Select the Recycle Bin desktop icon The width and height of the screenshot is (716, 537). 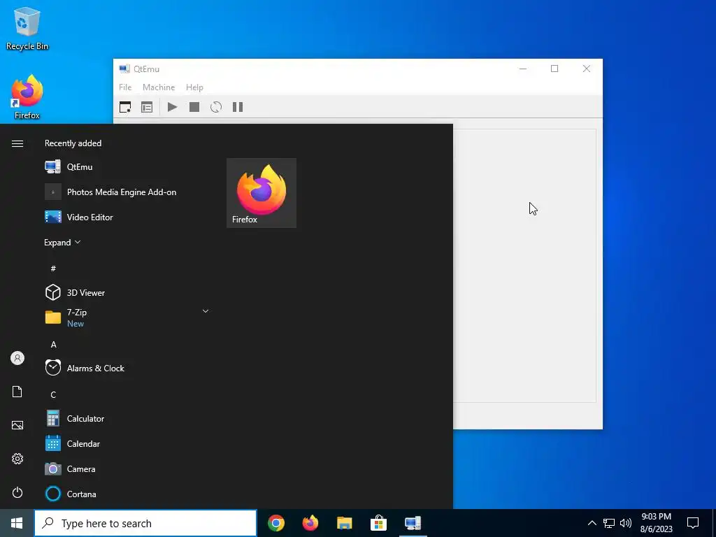[x=27, y=28]
